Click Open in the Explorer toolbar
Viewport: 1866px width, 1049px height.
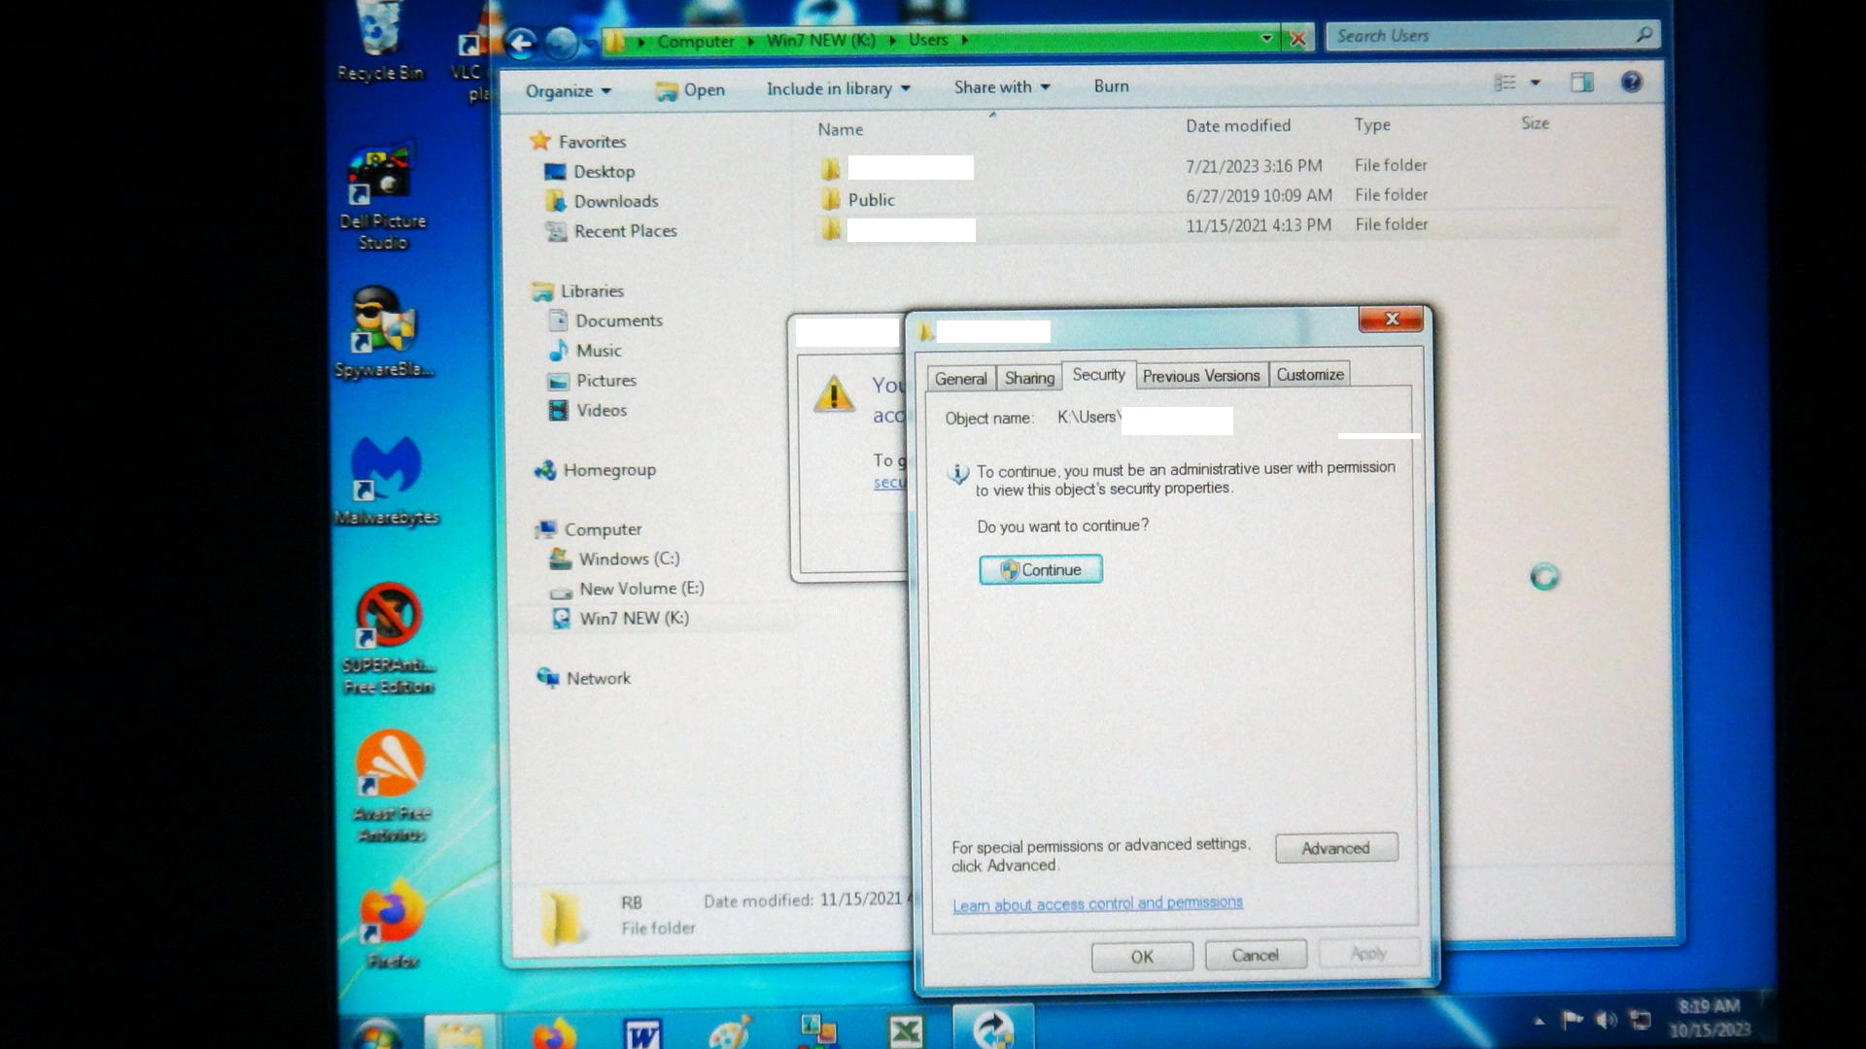coord(691,89)
